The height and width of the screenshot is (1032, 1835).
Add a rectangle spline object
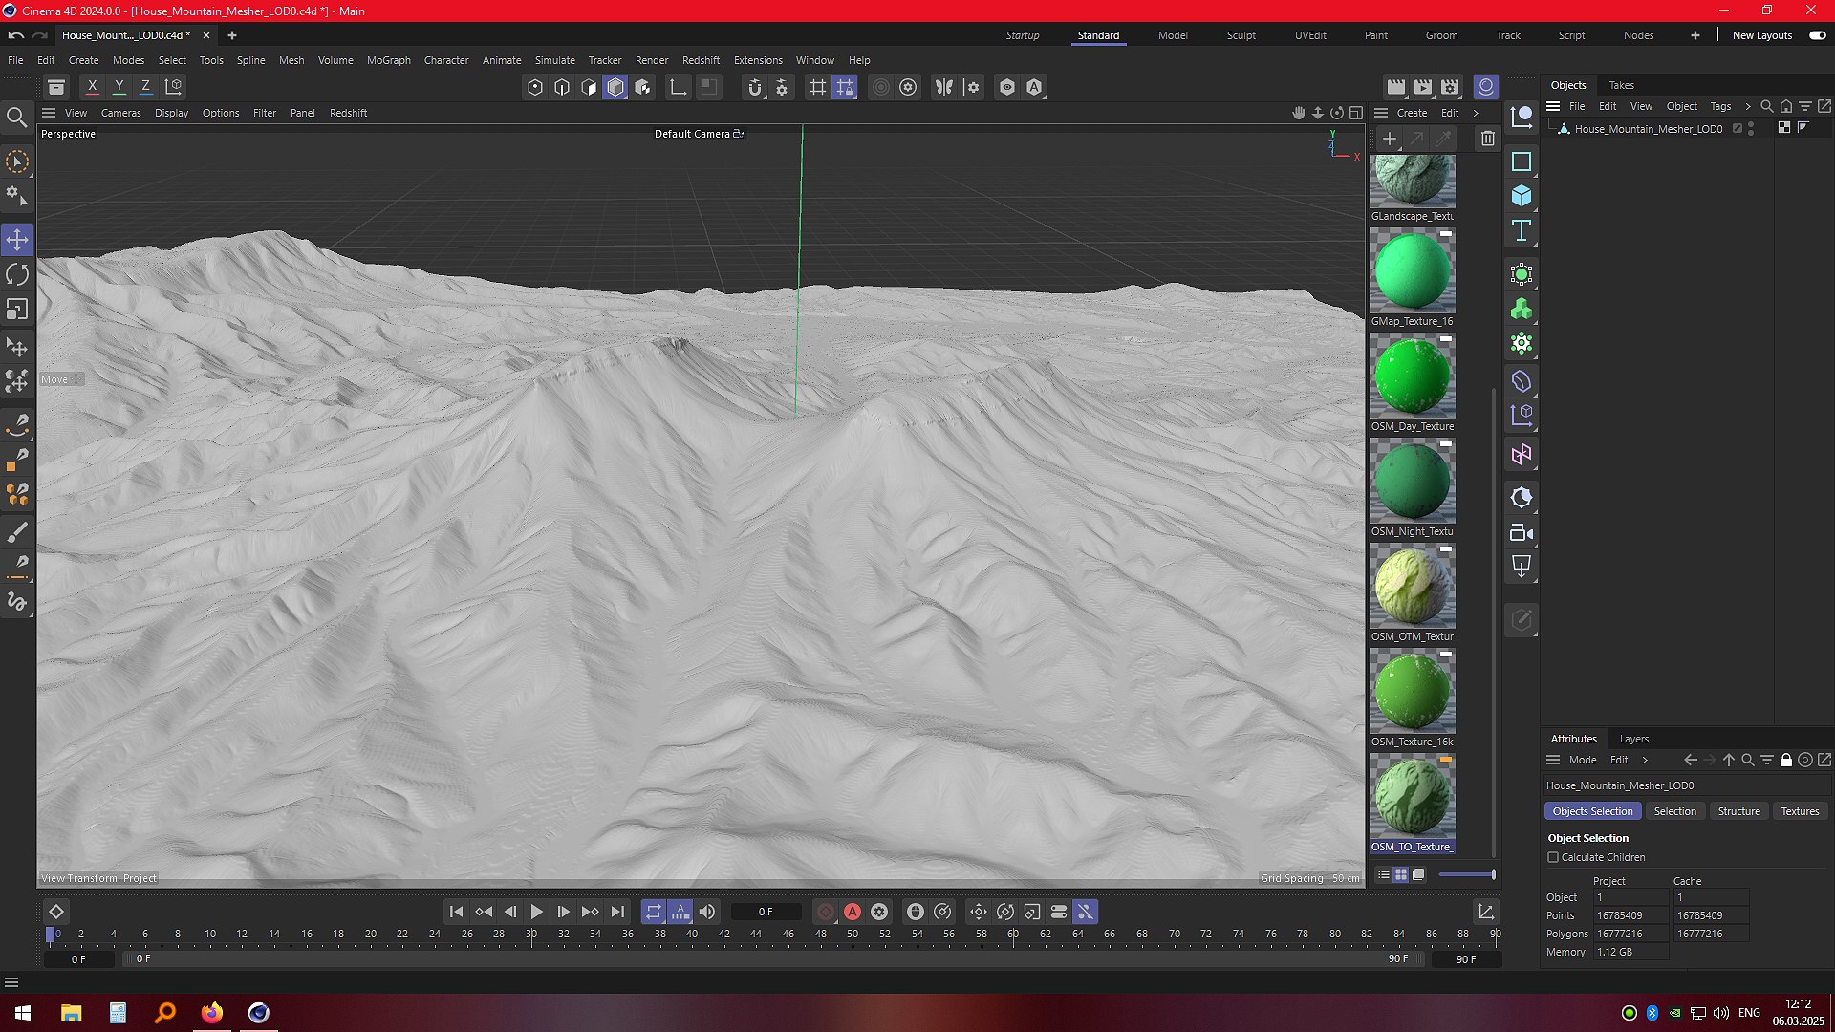click(x=1522, y=162)
